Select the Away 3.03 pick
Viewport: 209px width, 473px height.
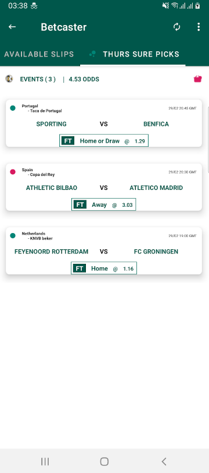point(104,204)
